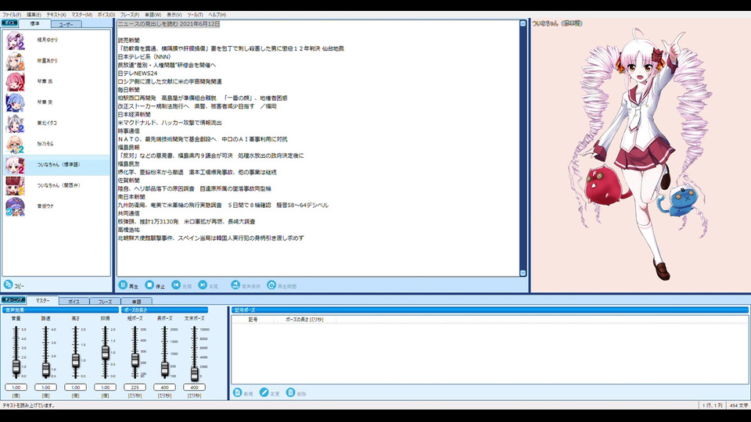This screenshot has width=751, height=422.
Task: Click the 時事通信 text line
Action: click(129, 131)
